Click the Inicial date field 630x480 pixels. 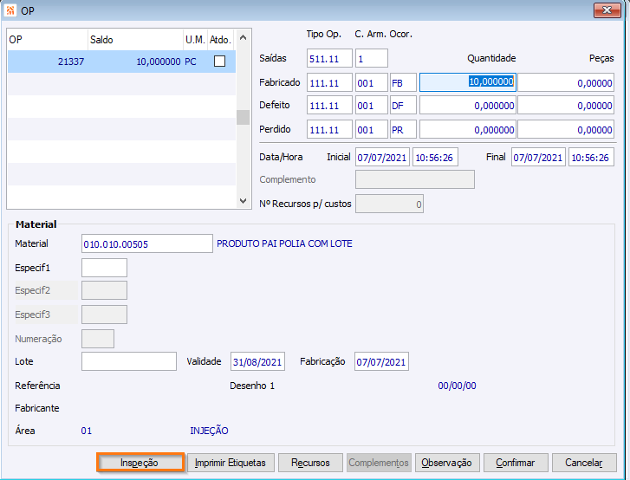coord(382,157)
